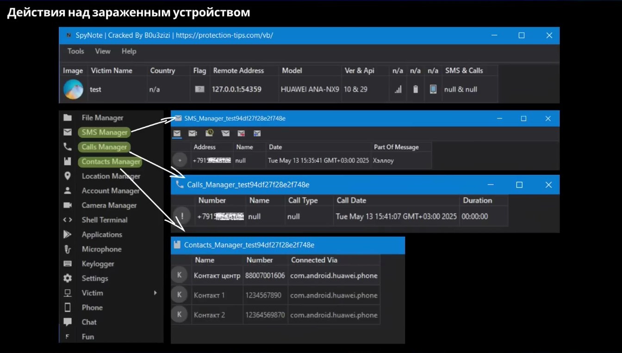
Task: Click the Part Of Message column header
Action: tap(396, 147)
